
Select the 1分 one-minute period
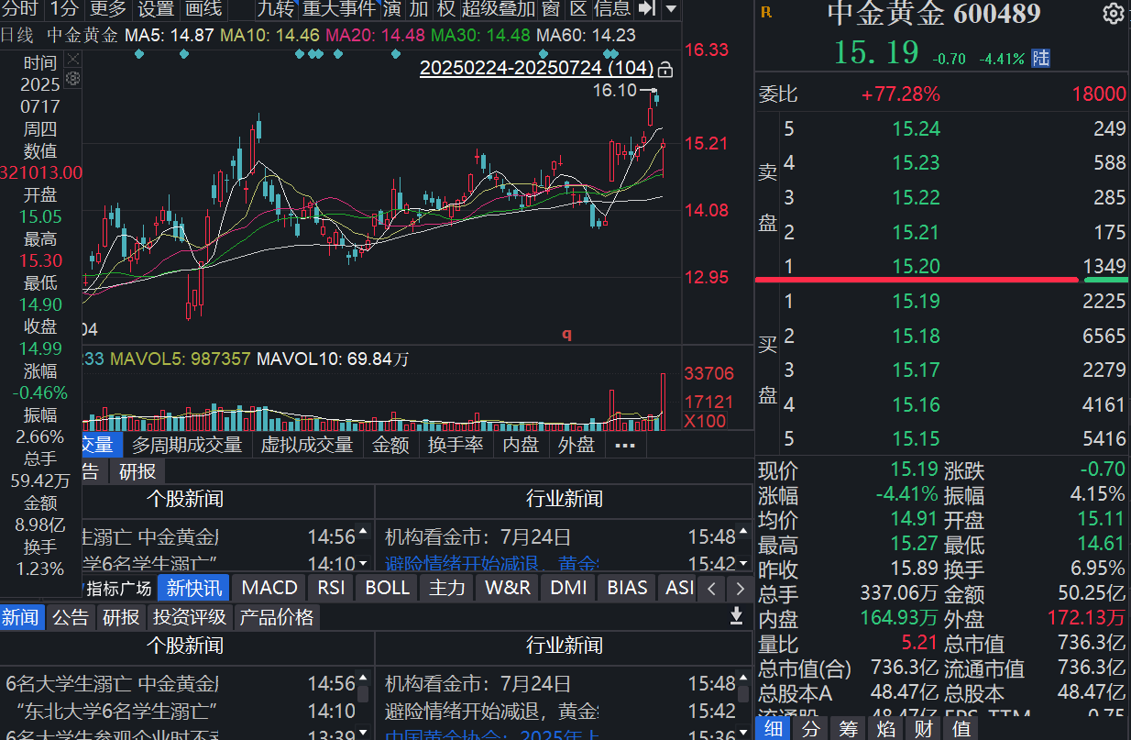[64, 9]
